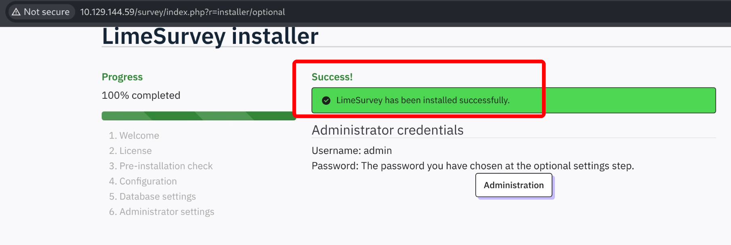Click the check-circle icon in success alert

(326, 101)
